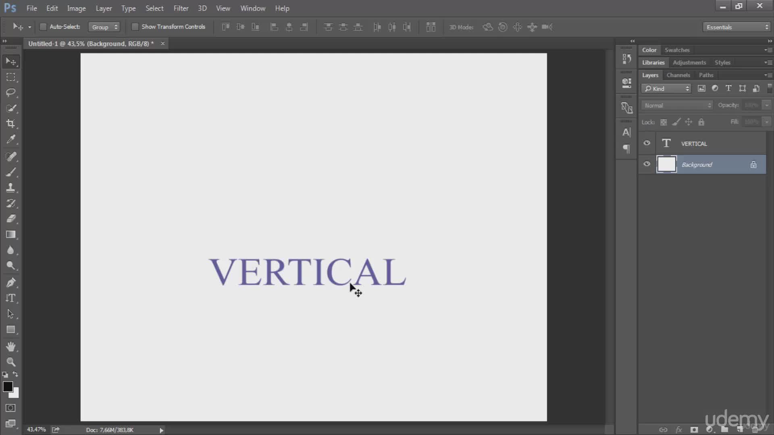774x435 pixels.
Task: Switch to the Swatches tab
Action: [677, 50]
